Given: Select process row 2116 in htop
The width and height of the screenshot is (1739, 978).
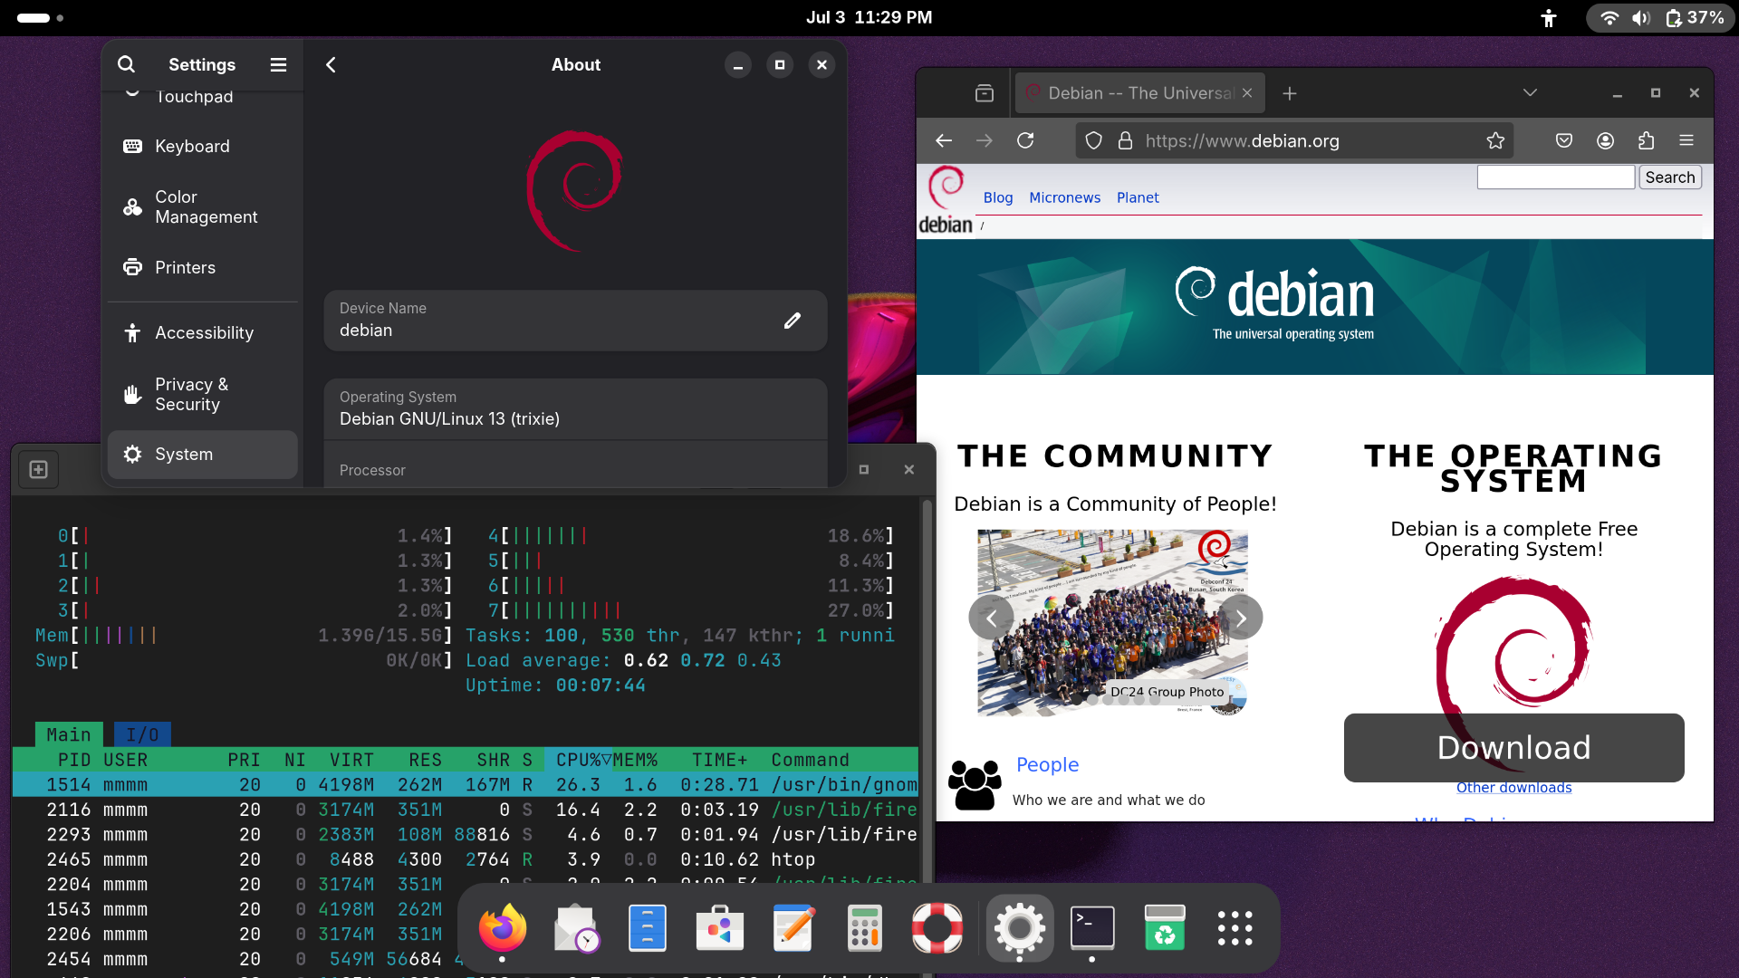Looking at the screenshot, I should click(x=466, y=810).
